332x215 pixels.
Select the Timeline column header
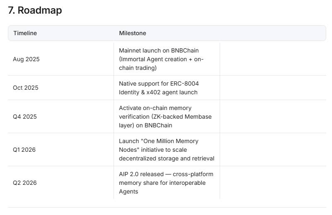coord(25,33)
